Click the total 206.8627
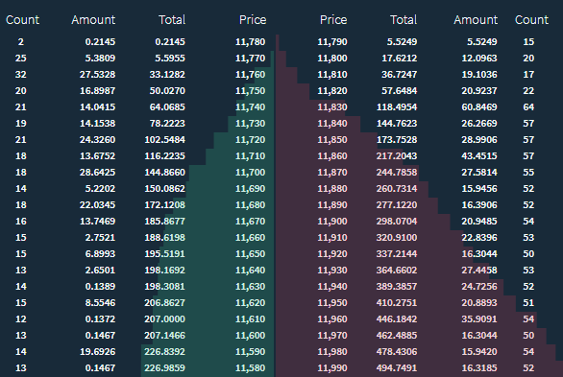 [x=165, y=303]
